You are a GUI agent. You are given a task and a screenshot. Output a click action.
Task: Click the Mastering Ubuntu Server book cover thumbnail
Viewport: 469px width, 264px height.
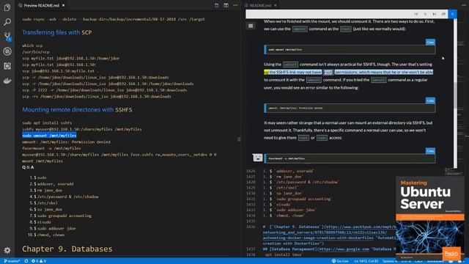point(430,219)
